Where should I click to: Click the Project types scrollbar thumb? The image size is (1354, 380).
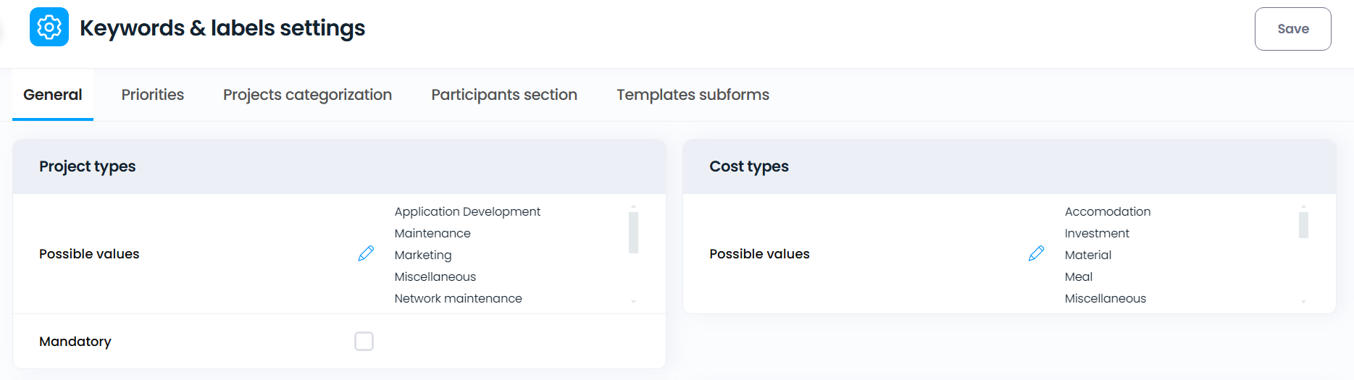pyautogui.click(x=633, y=232)
